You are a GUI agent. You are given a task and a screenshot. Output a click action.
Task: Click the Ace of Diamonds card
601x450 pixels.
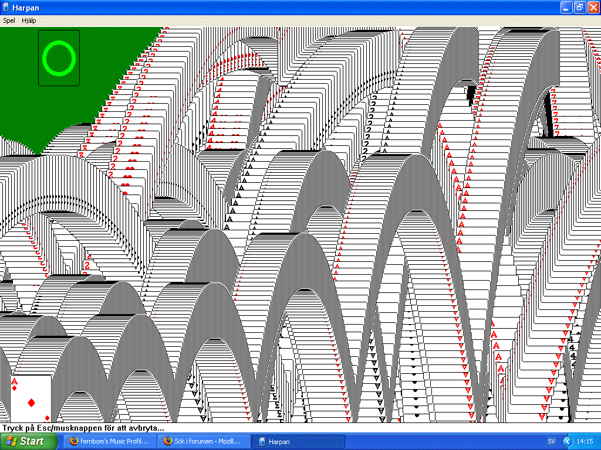31,398
